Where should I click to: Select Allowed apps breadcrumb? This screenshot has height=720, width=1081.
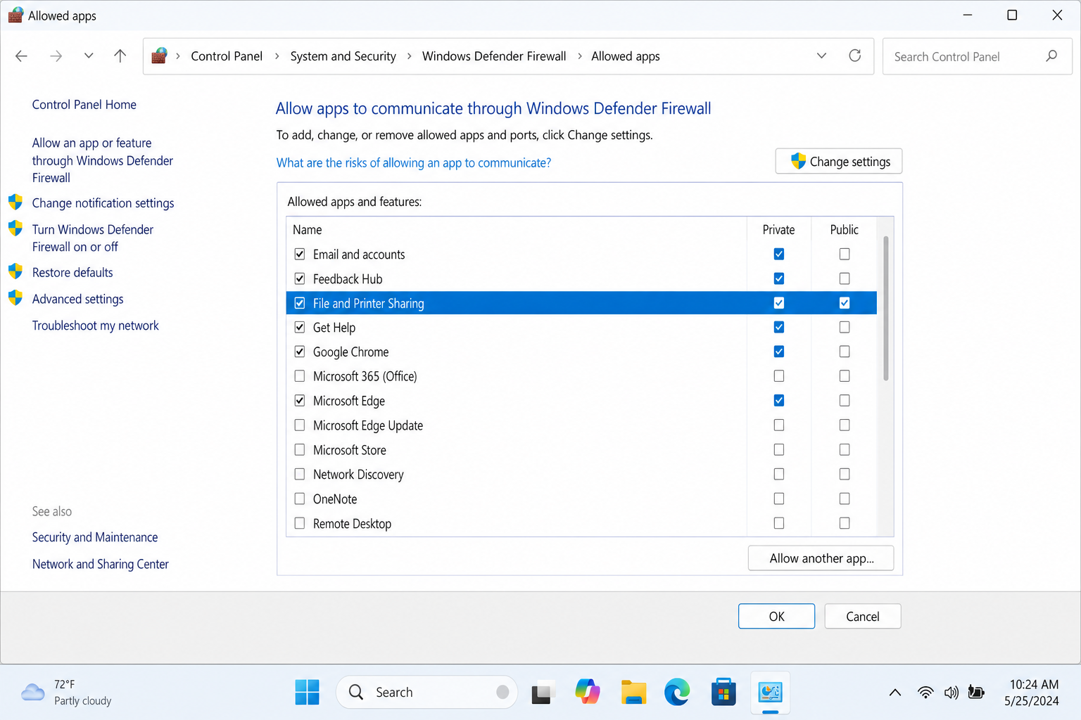pos(626,56)
